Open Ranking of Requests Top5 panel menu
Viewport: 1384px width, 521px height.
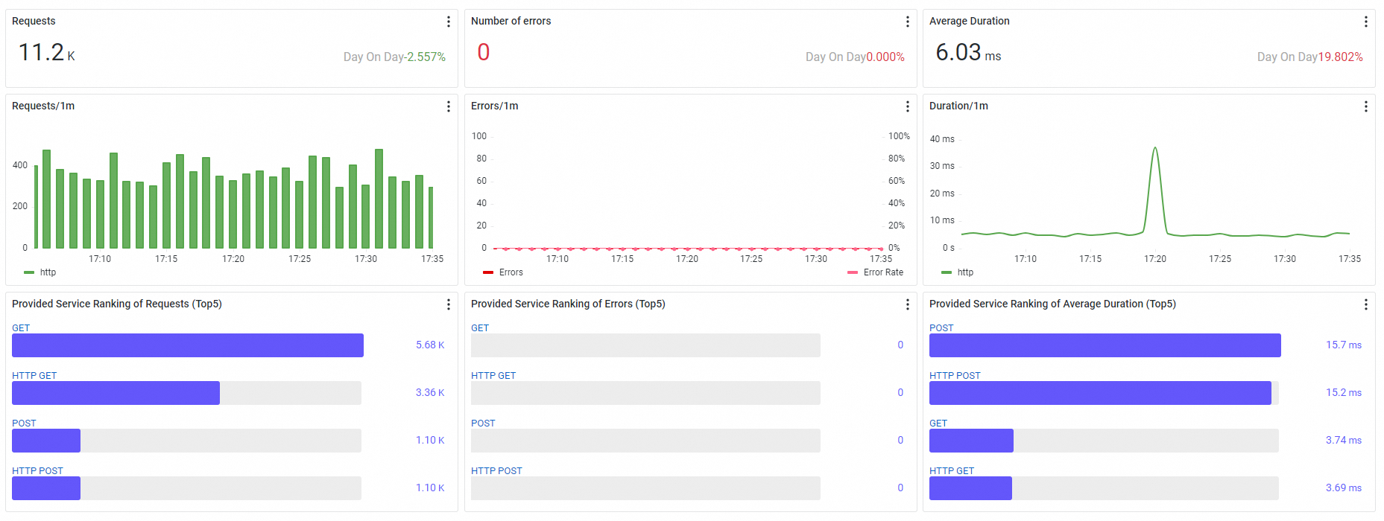(x=449, y=304)
